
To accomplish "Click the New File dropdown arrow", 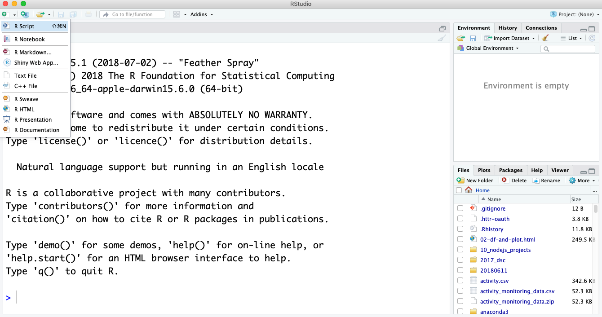I will click(14, 14).
